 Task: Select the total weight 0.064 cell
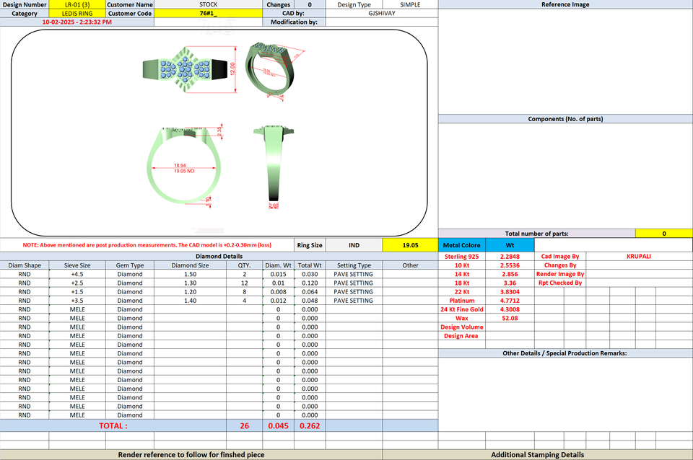tap(310, 292)
